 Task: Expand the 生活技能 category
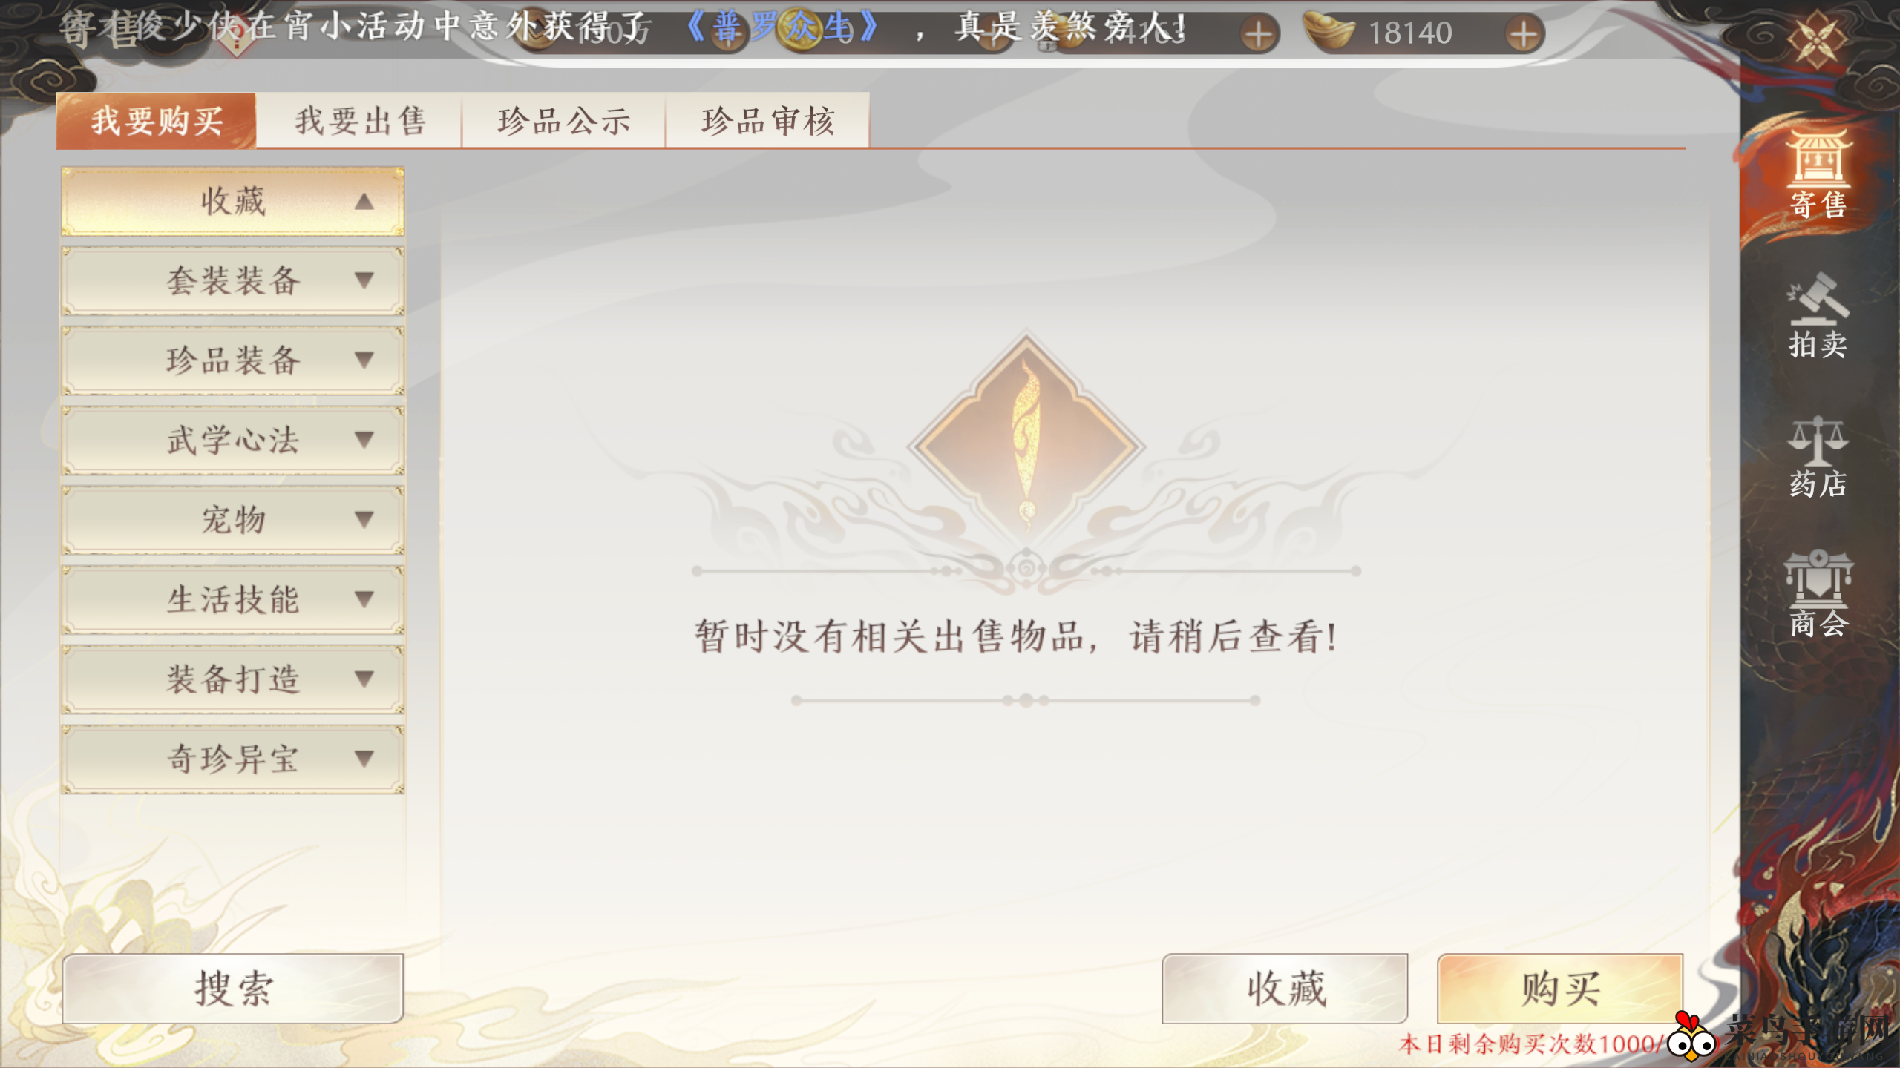232,600
